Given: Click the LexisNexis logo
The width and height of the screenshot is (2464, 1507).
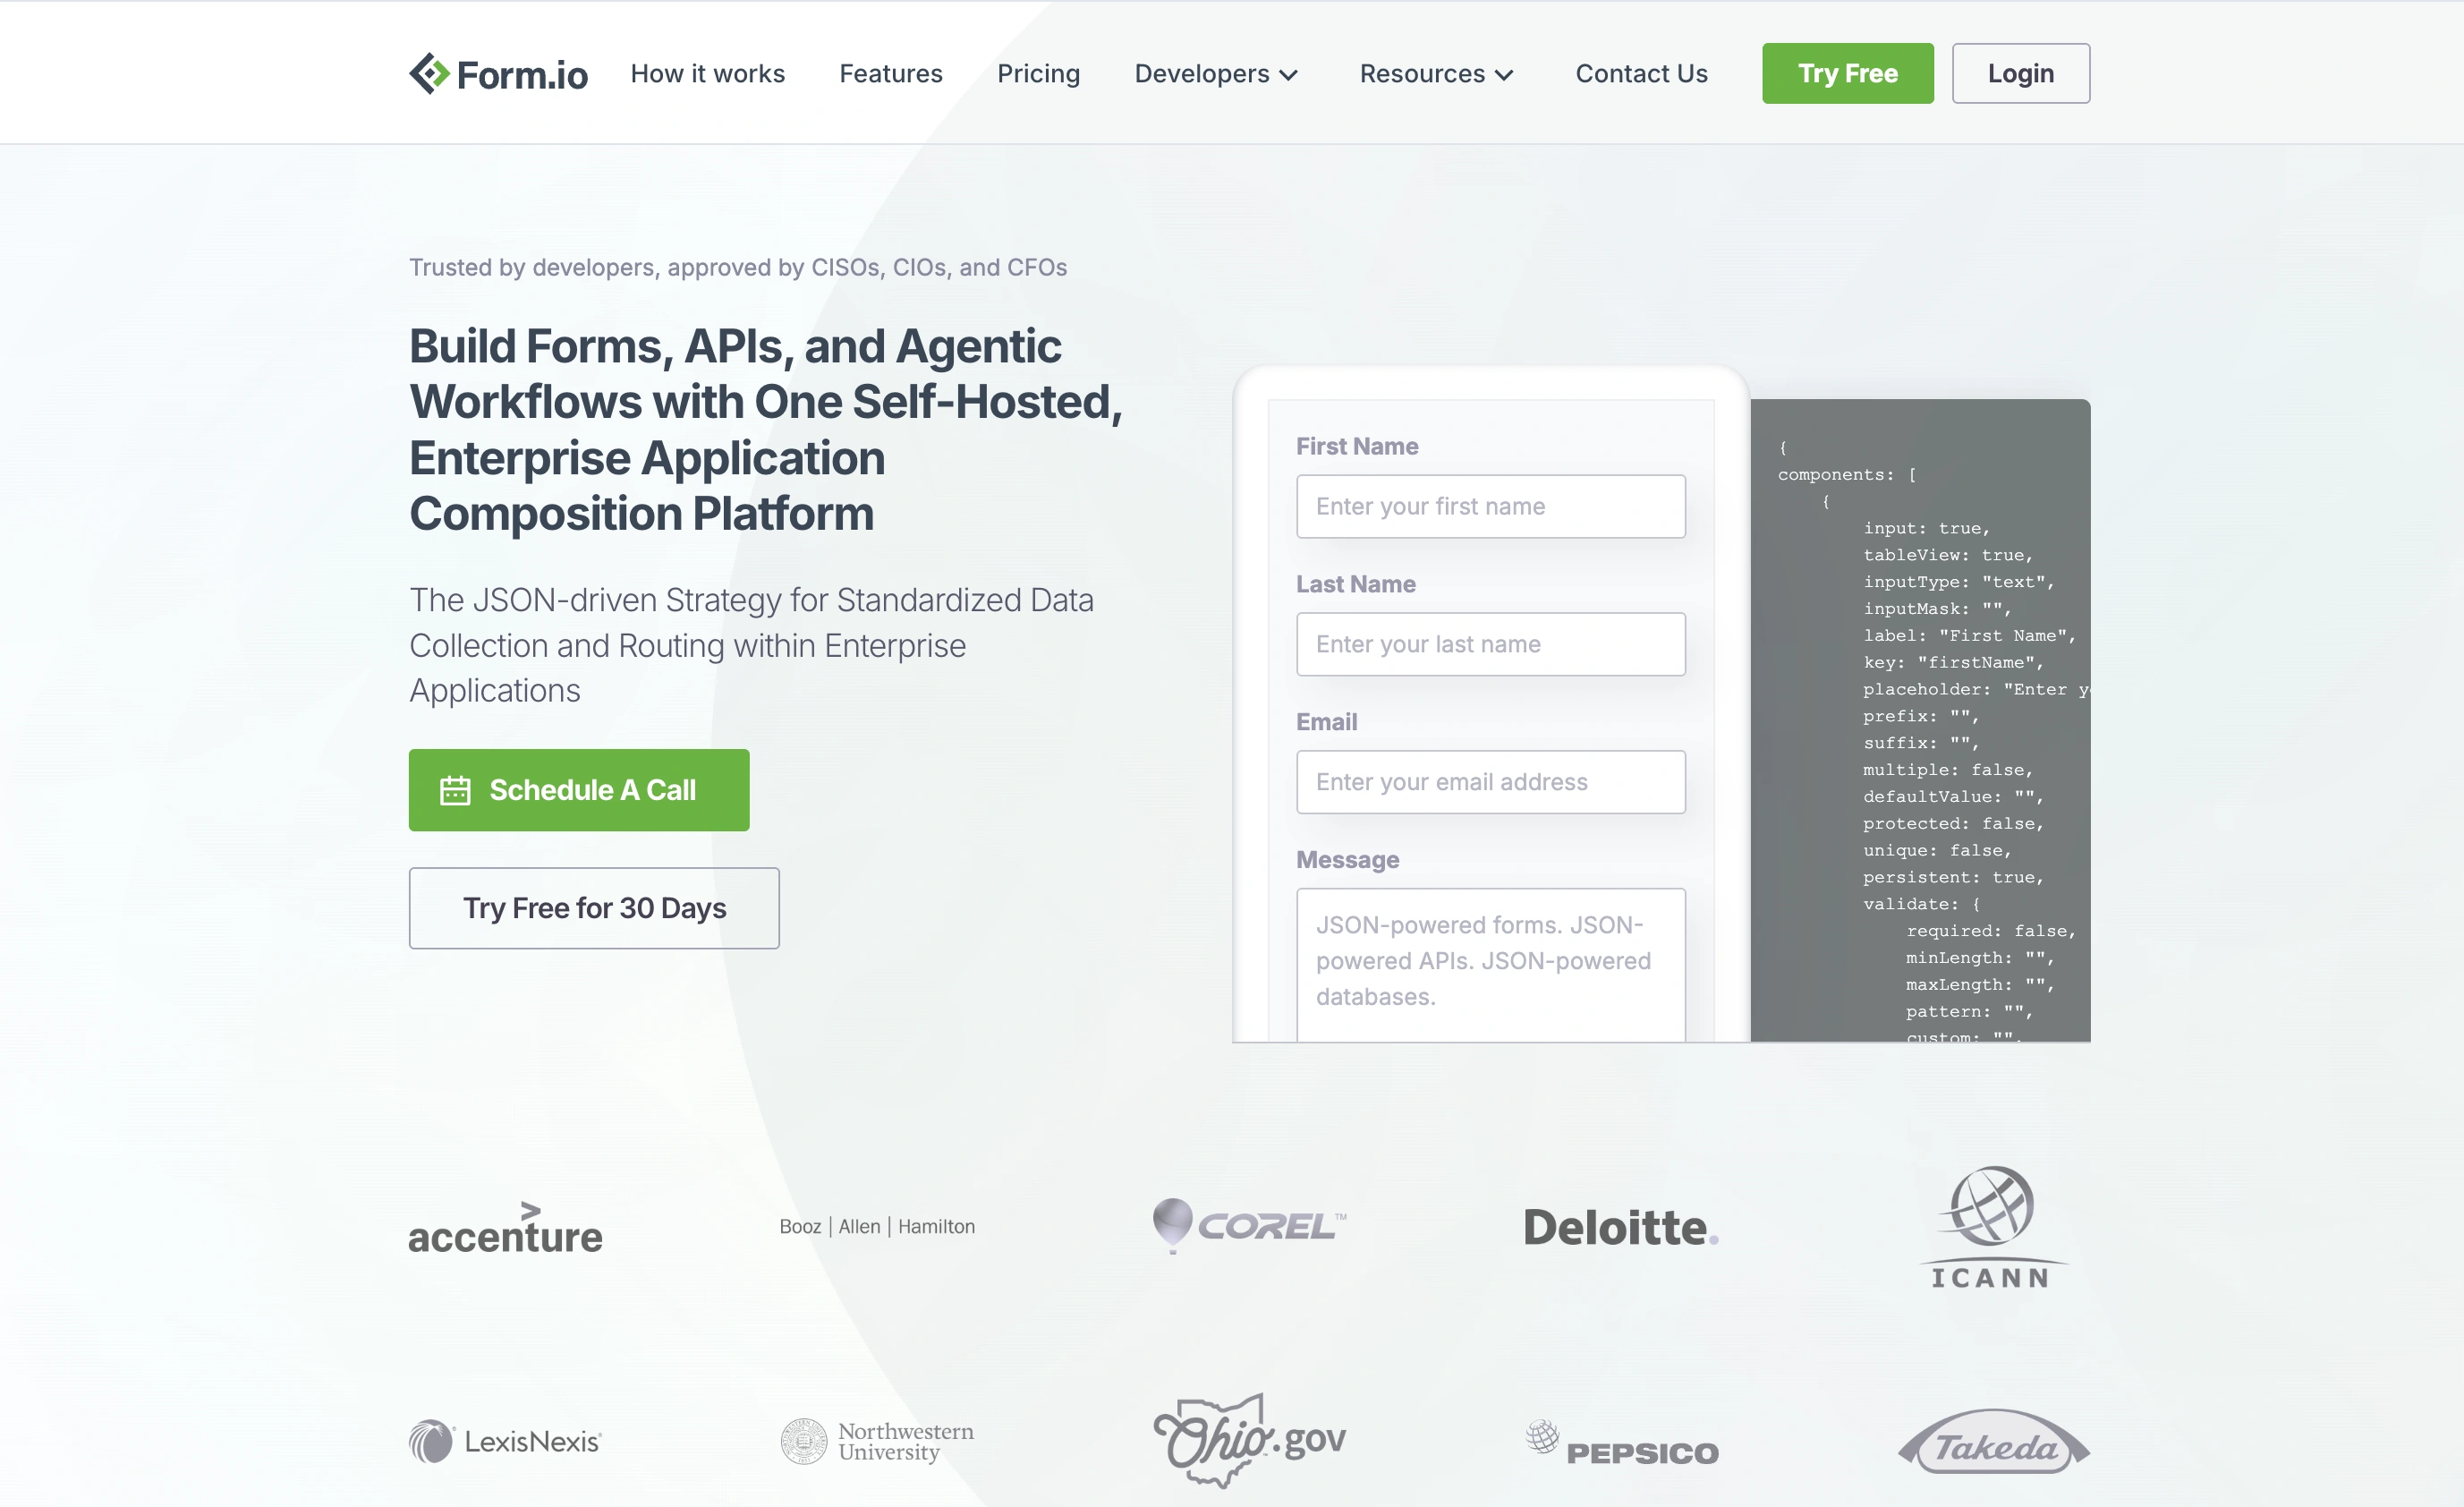Looking at the screenshot, I should tap(505, 1441).
